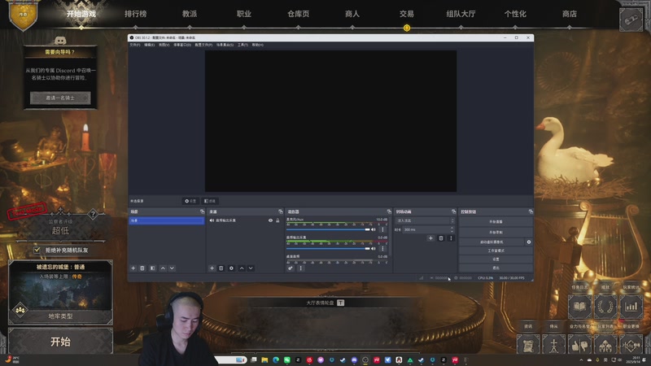This screenshot has width=651, height=366.
Task: Click the source filters button above docks
Action: [210, 201]
